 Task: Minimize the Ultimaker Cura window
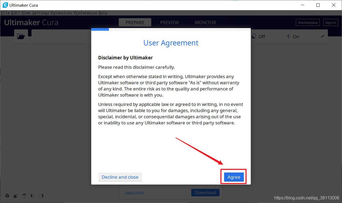tap(303, 5)
